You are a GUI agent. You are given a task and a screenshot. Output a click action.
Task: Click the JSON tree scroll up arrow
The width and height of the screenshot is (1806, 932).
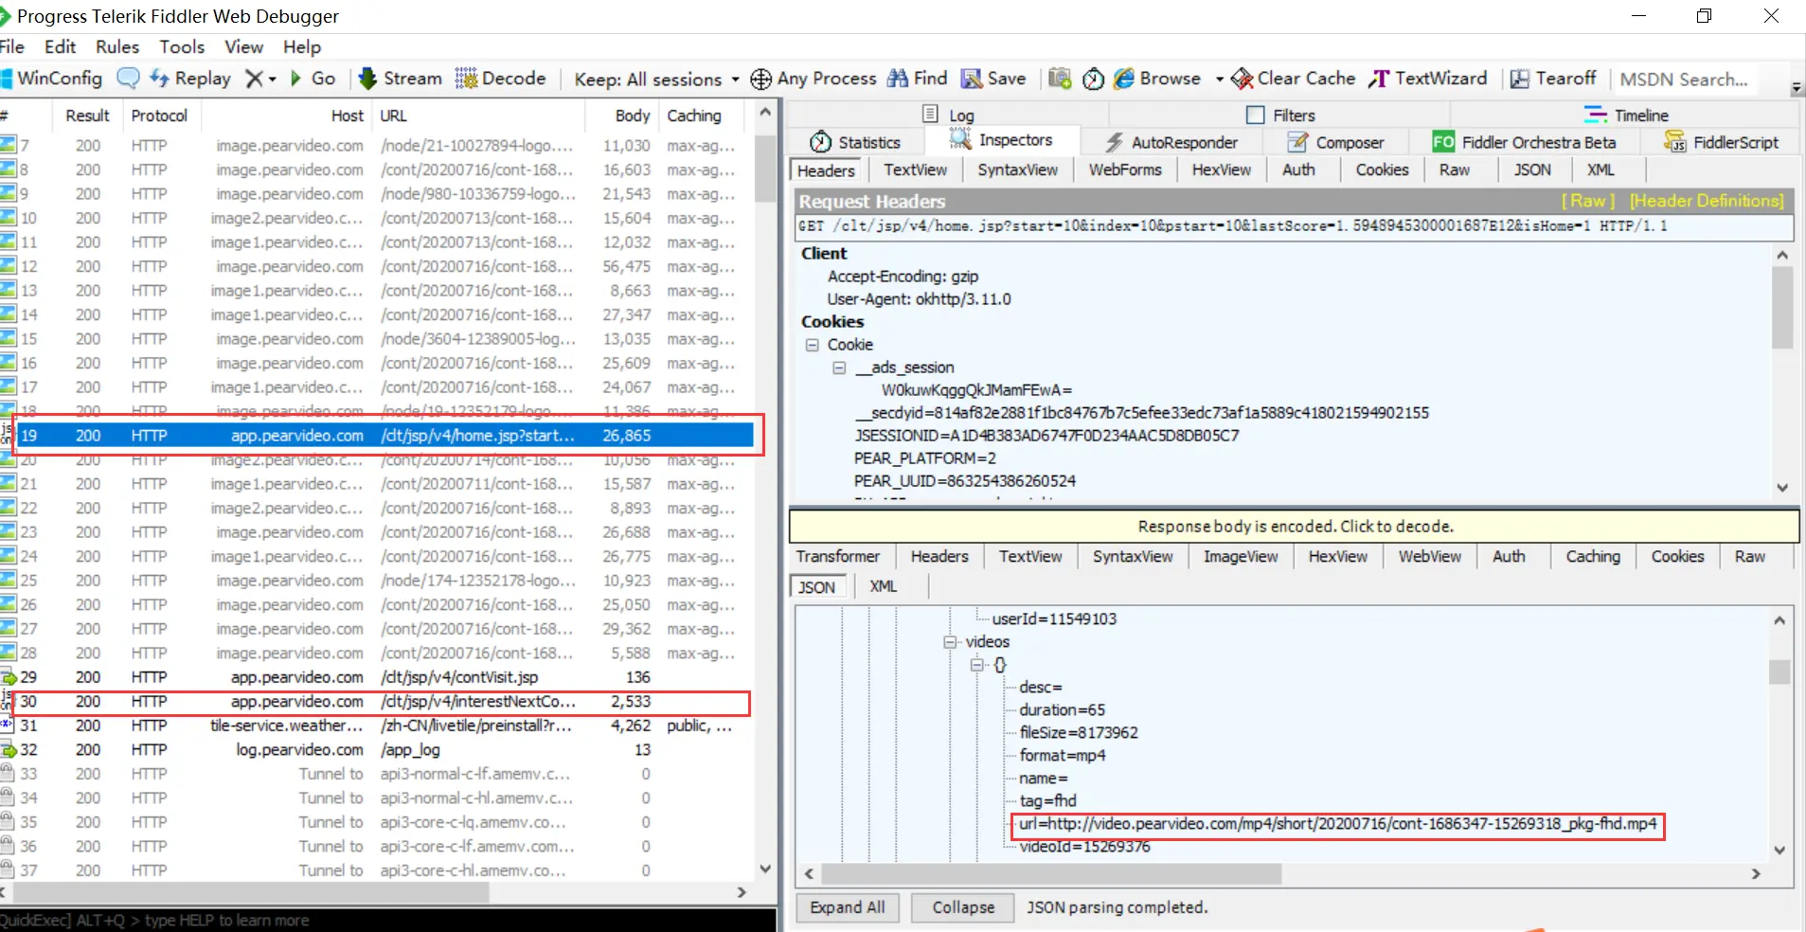pyautogui.click(x=1779, y=620)
